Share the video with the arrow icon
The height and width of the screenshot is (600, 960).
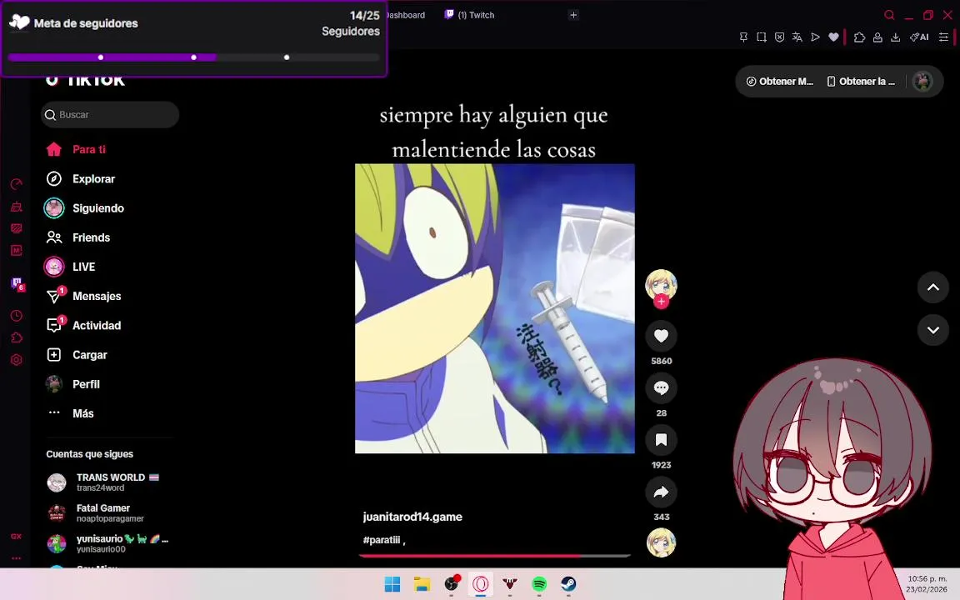[661, 492]
